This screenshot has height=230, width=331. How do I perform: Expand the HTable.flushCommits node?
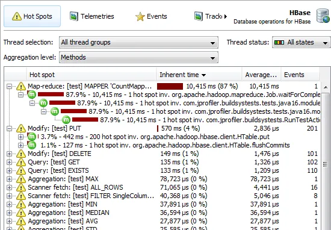20,145
